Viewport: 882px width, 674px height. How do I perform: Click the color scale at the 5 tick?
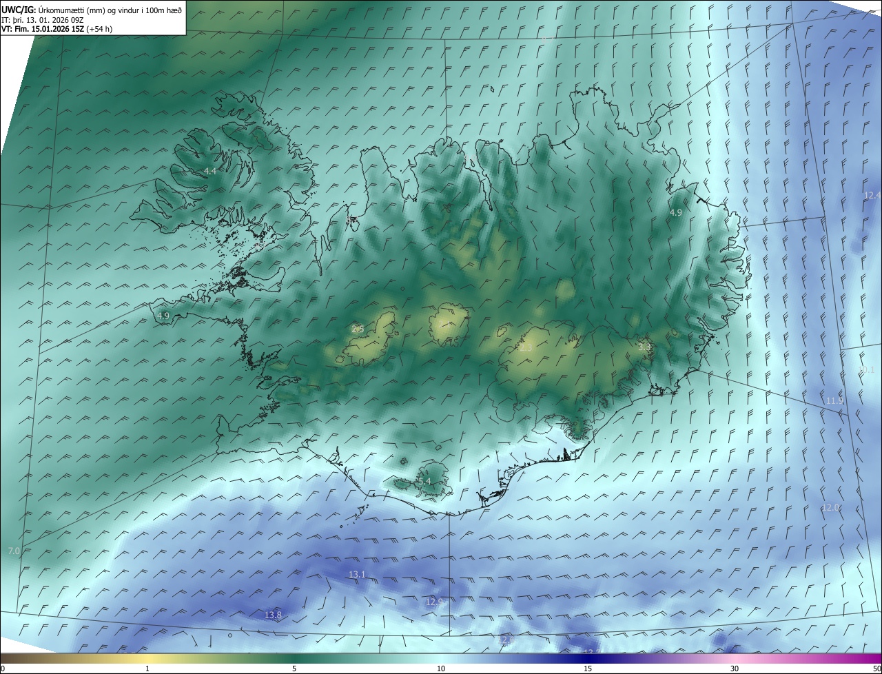click(x=294, y=668)
